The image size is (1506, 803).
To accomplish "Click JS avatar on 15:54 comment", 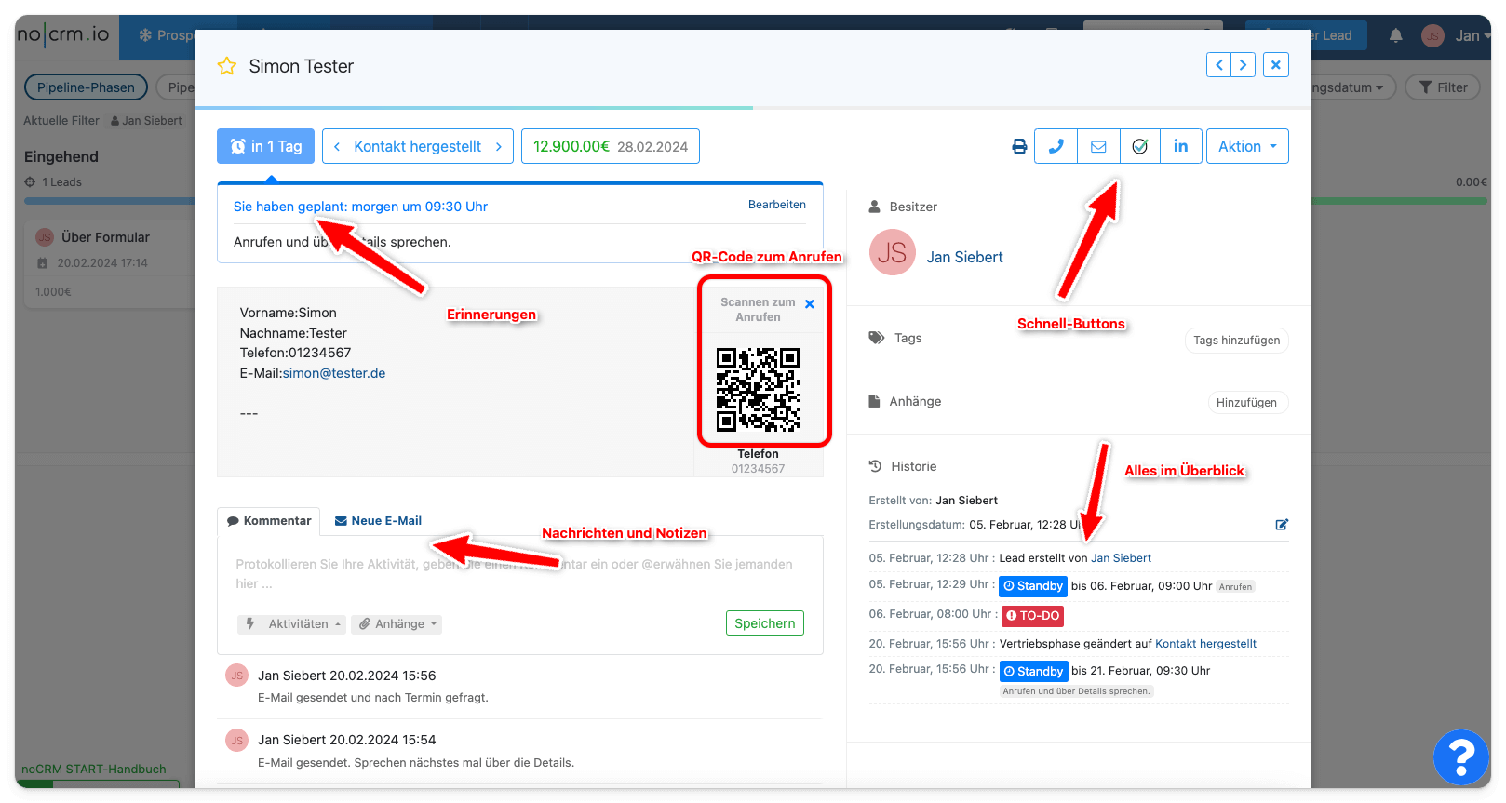I will coord(236,741).
